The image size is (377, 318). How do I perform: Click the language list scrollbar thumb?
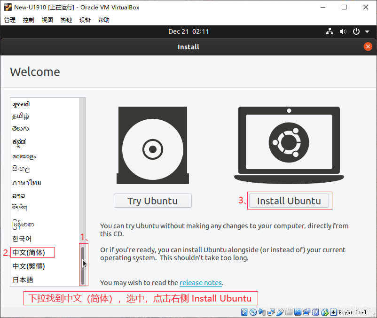click(83, 266)
